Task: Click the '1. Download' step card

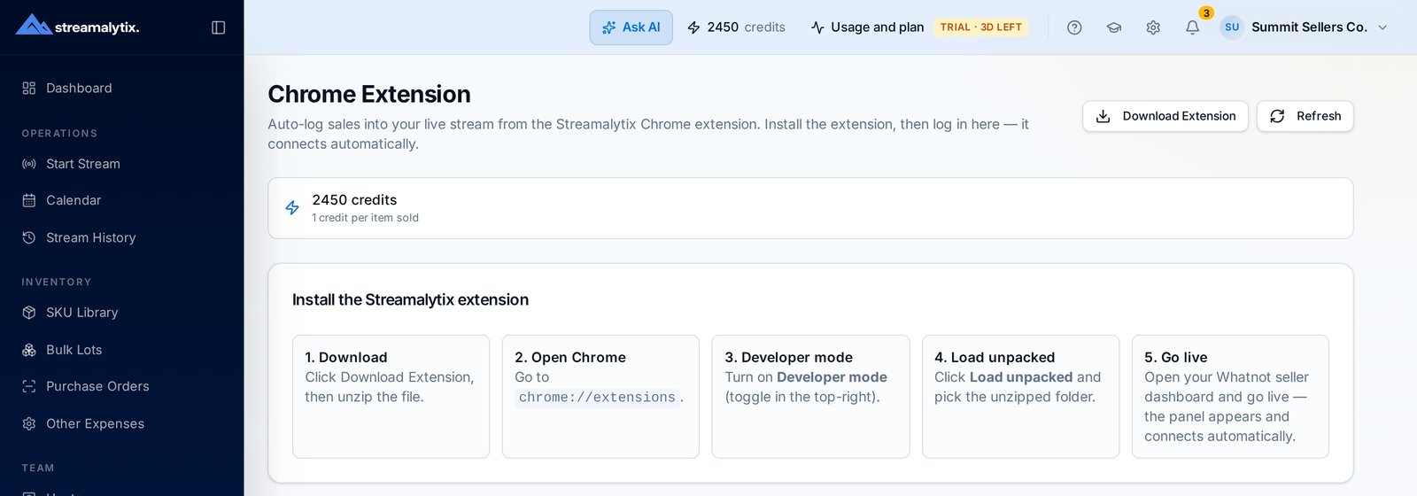Action: coord(391,397)
